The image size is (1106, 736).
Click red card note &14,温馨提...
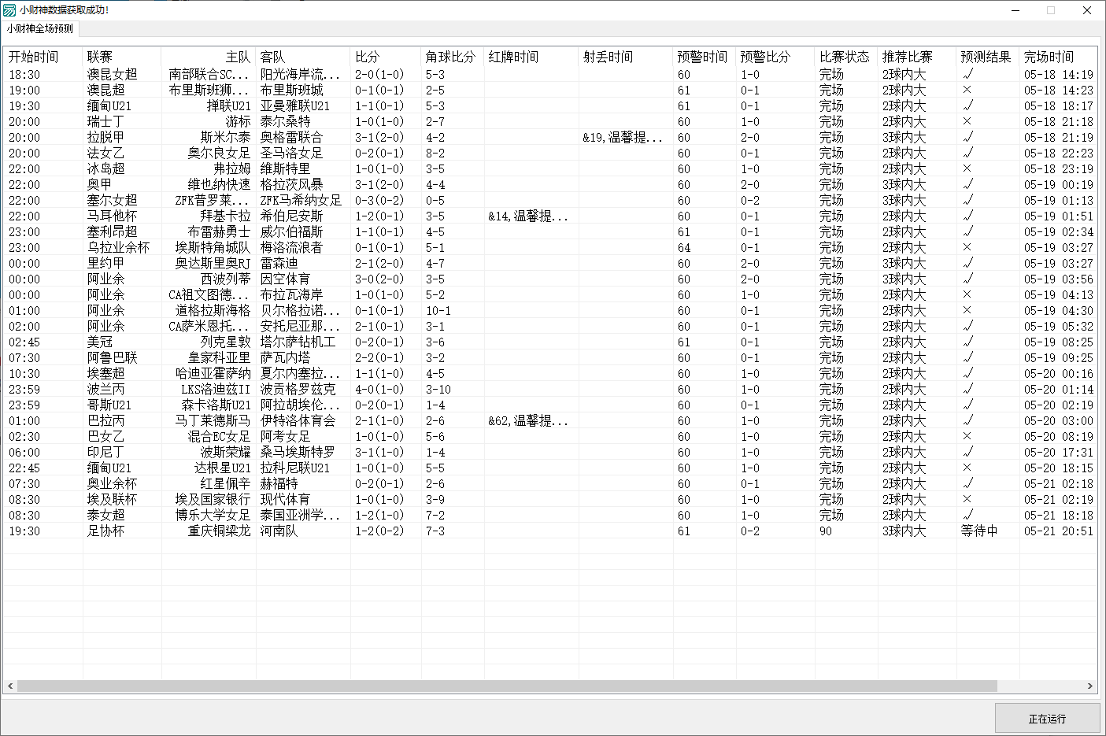(527, 216)
